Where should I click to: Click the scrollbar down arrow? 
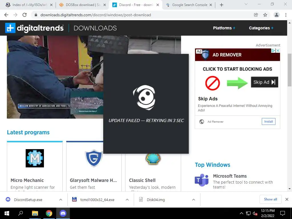click(x=289, y=189)
